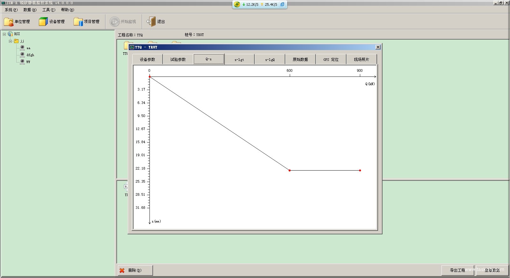Image resolution: width=510 pixels, height=278 pixels.
Task: Select the ww device icon
Action: coord(22,62)
